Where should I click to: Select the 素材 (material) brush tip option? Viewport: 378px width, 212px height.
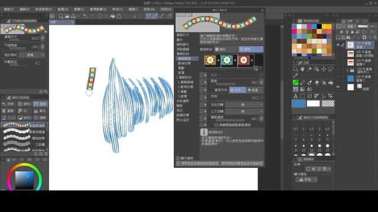[x=251, y=49]
